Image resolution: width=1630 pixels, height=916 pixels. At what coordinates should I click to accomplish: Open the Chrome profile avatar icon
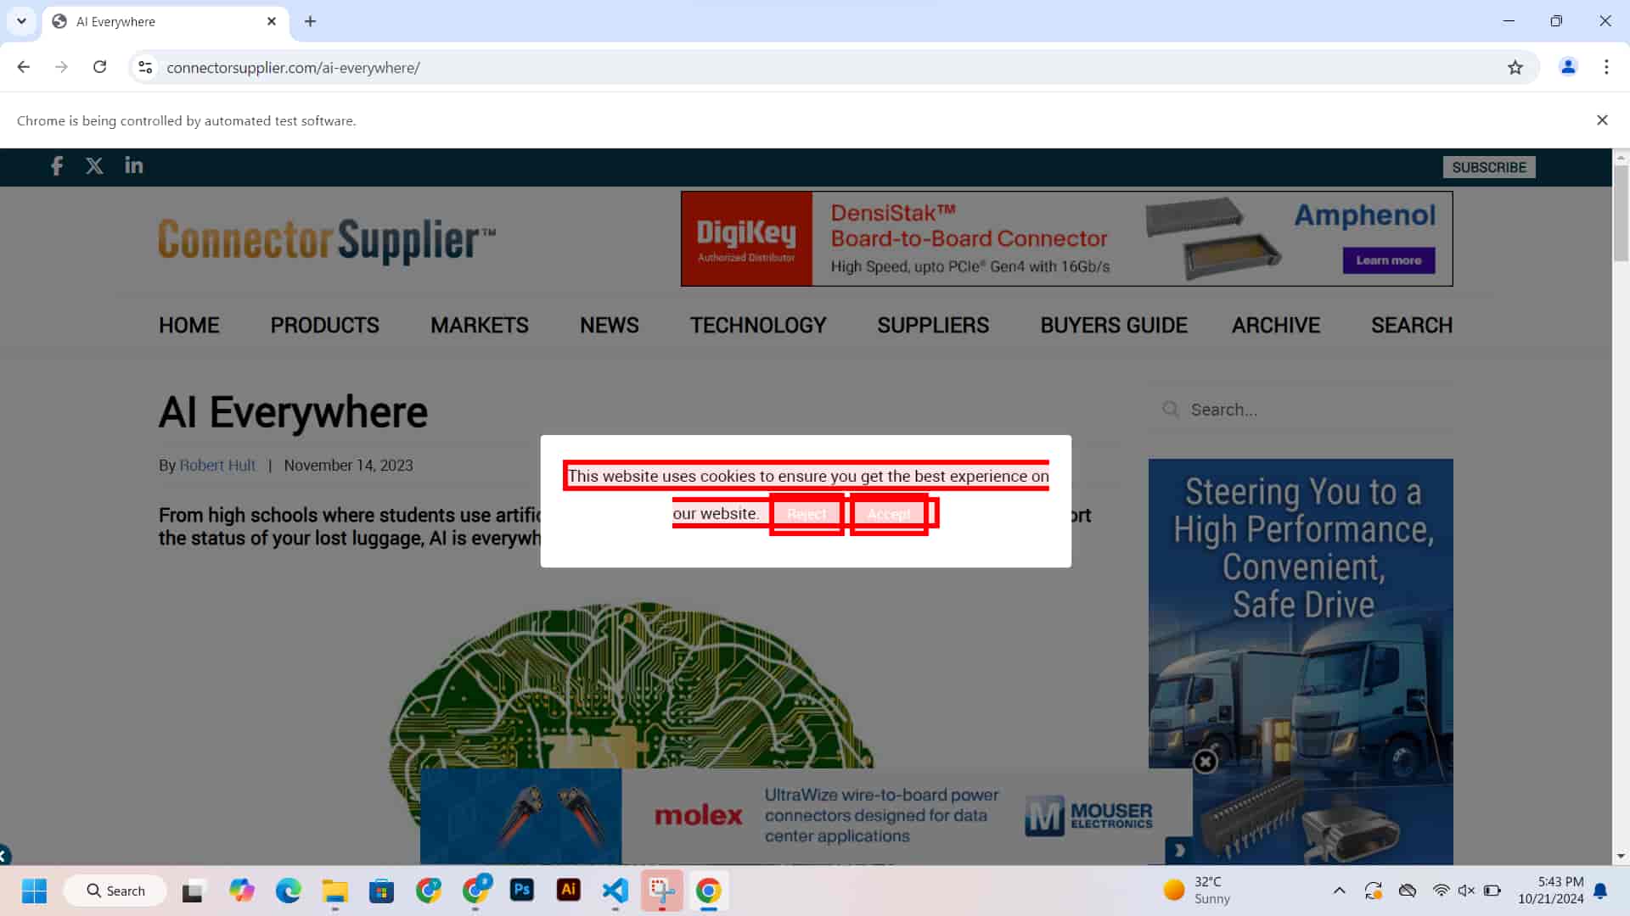pos(1568,67)
